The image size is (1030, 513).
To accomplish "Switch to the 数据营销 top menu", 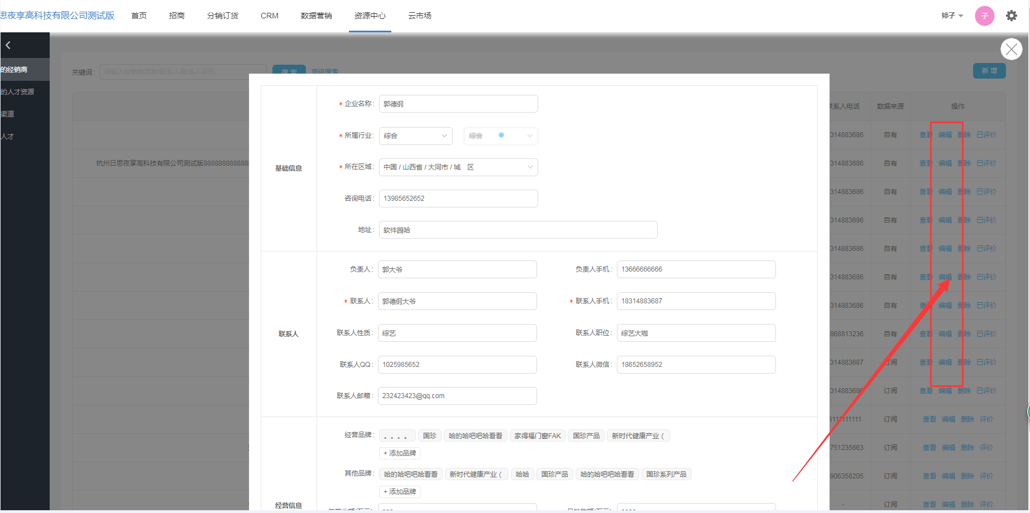I will pos(316,16).
